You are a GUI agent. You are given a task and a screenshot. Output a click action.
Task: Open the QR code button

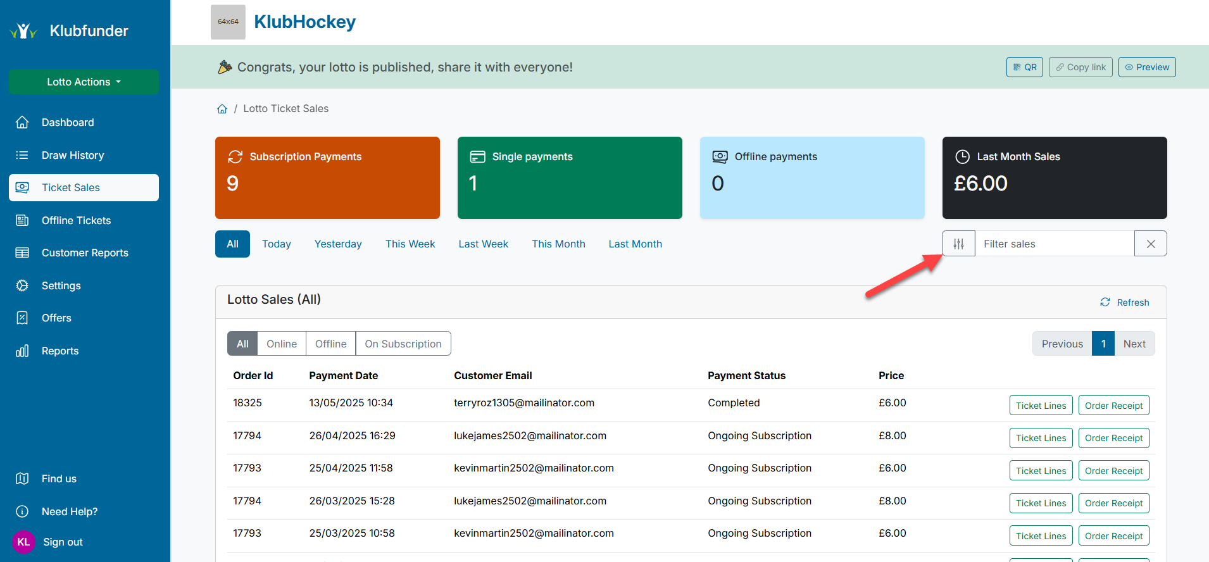pos(1024,67)
